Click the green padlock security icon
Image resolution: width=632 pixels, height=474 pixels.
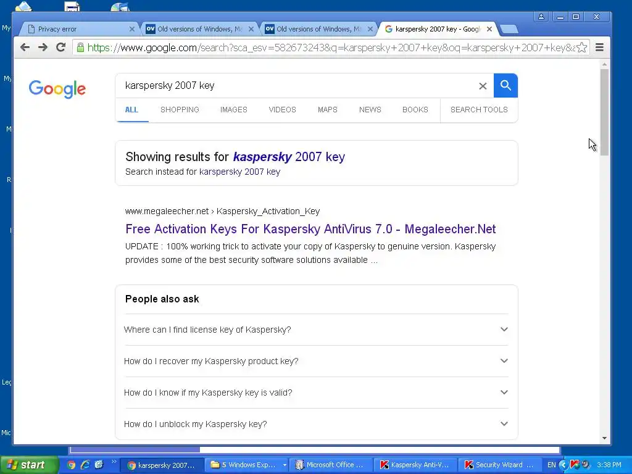pyautogui.click(x=81, y=48)
